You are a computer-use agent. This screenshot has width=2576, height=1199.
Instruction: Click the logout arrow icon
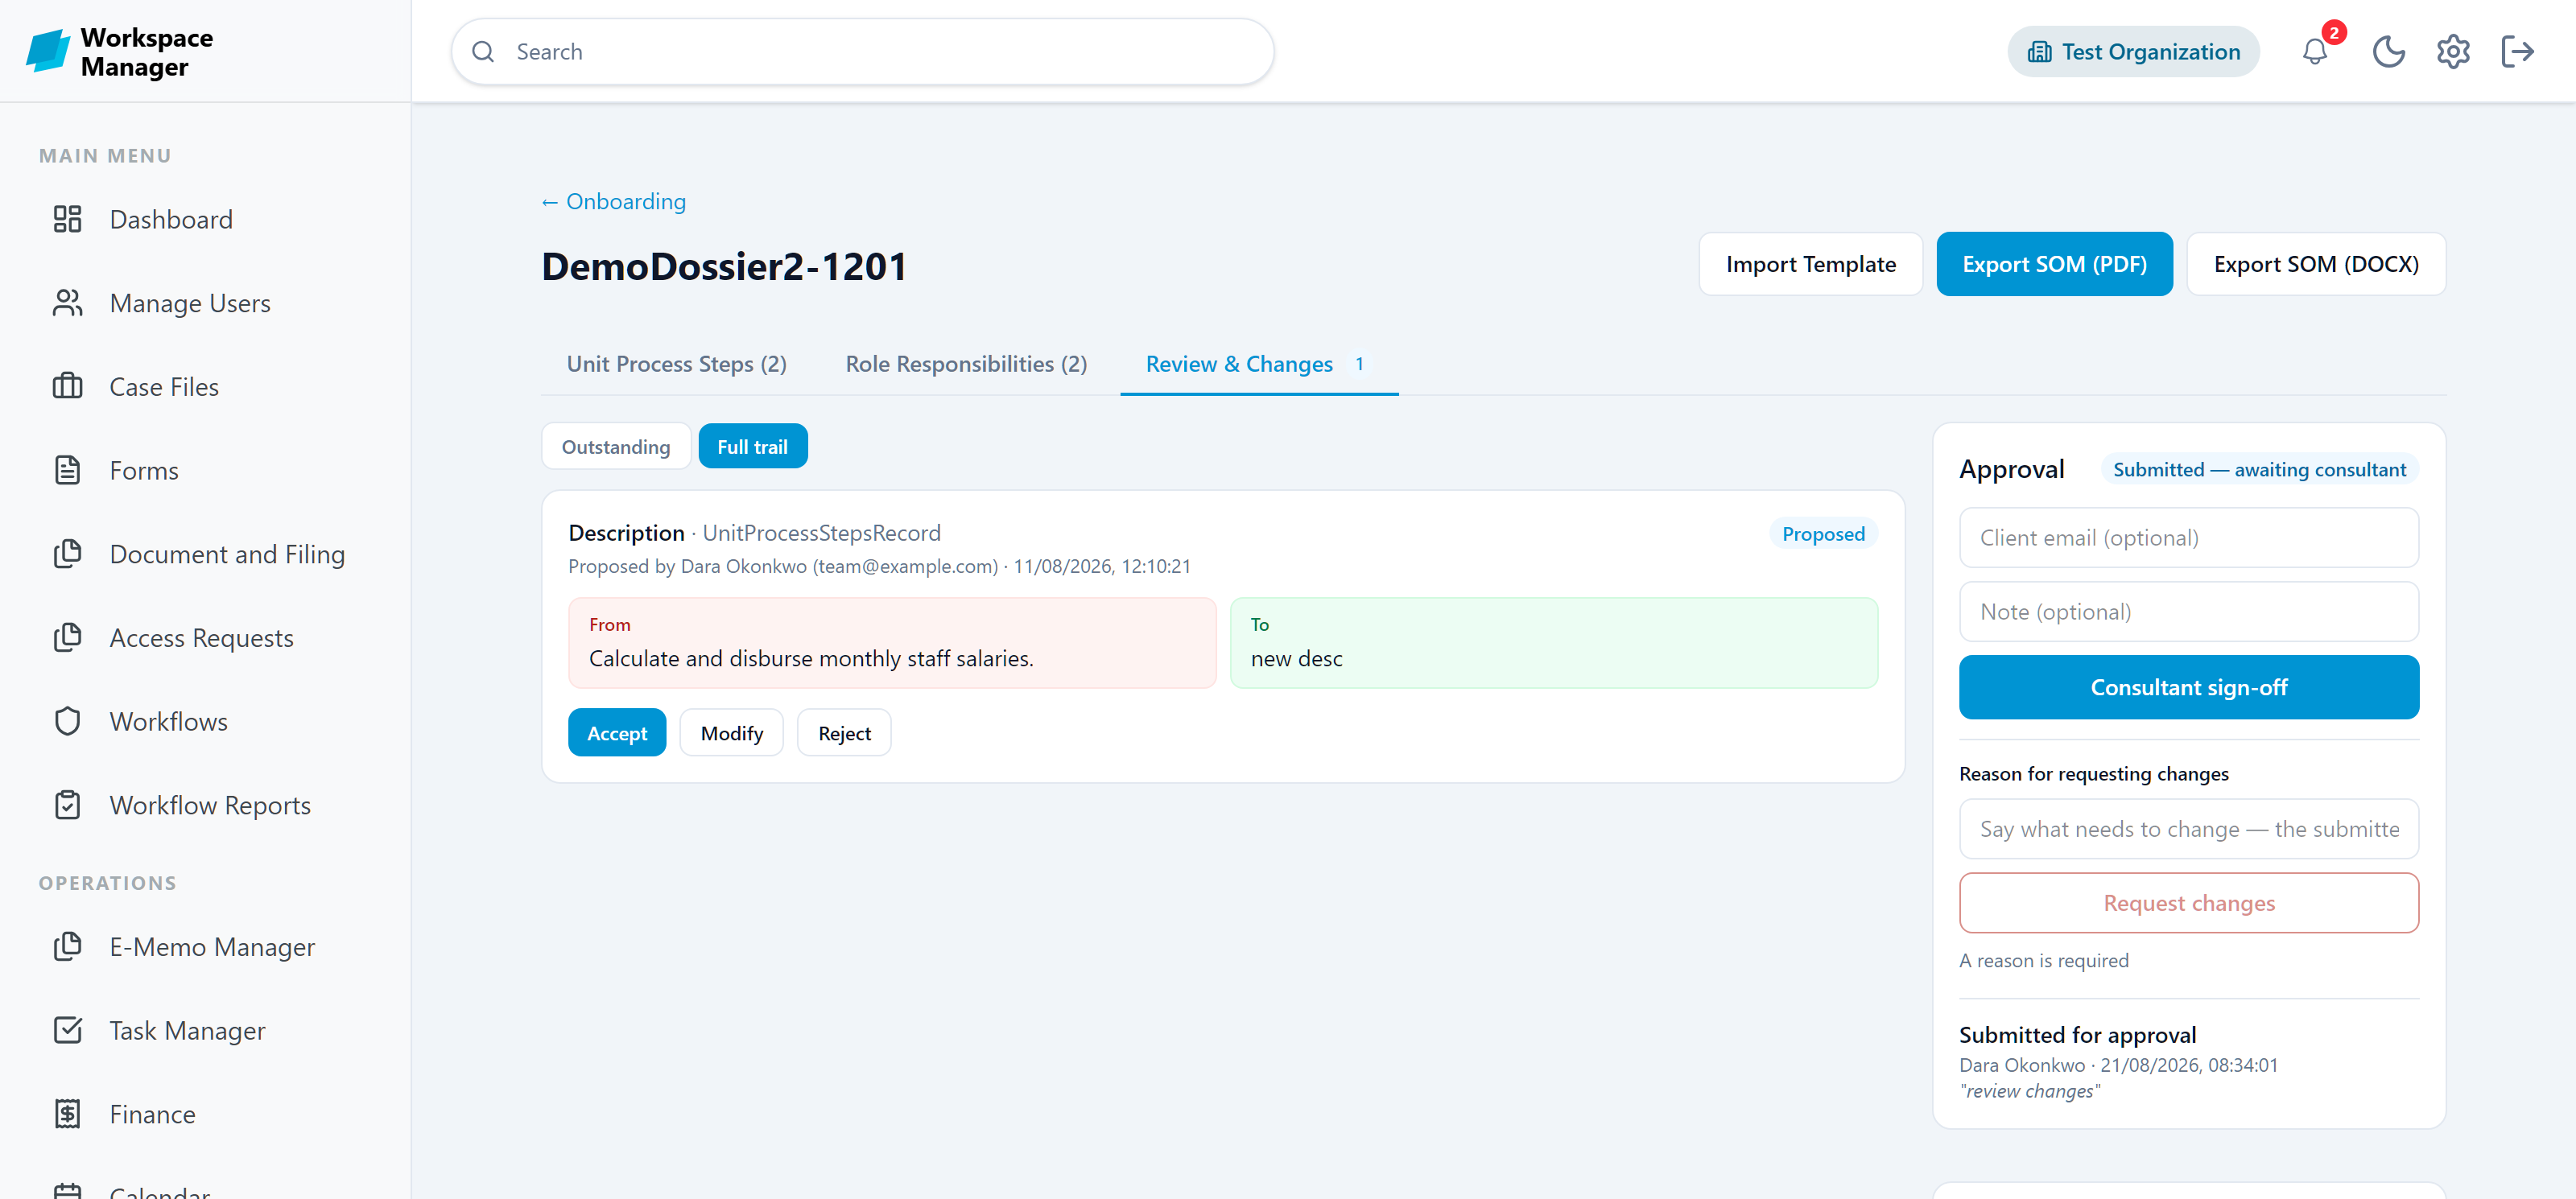click(2518, 51)
